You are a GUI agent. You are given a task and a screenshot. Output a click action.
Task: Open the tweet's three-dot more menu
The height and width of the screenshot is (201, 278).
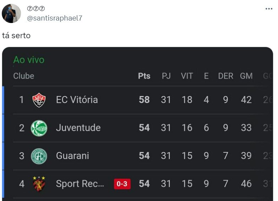269,8
